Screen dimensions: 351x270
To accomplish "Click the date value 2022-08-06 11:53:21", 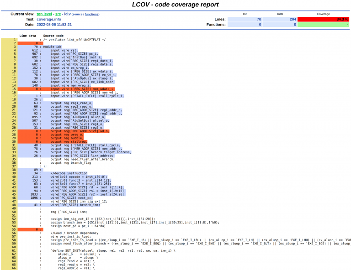I will (54, 25).
